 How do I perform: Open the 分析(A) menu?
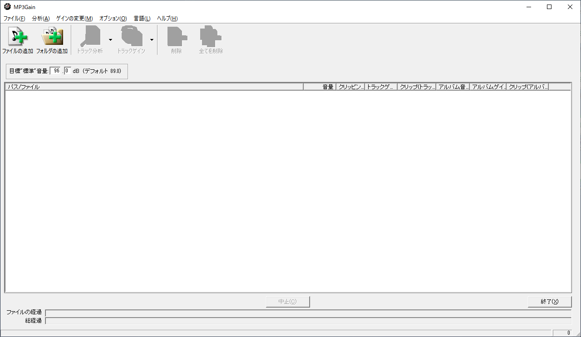pyautogui.click(x=41, y=19)
